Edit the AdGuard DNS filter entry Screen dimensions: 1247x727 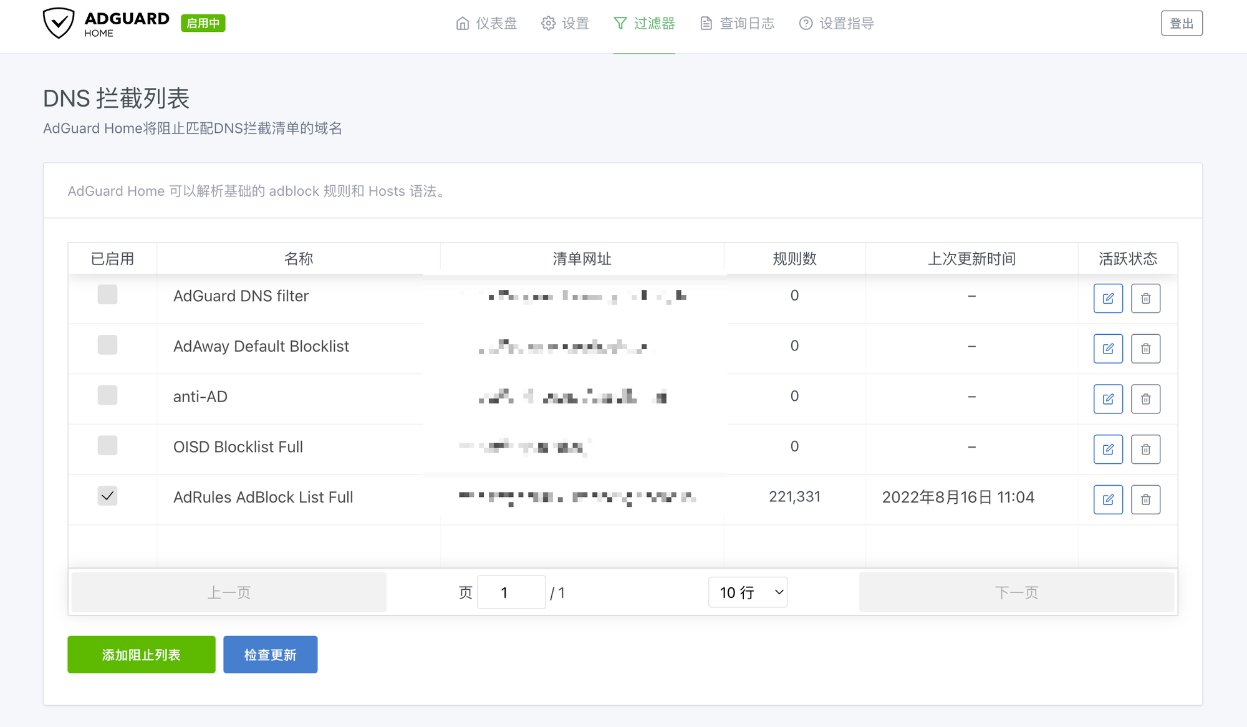(x=1108, y=299)
